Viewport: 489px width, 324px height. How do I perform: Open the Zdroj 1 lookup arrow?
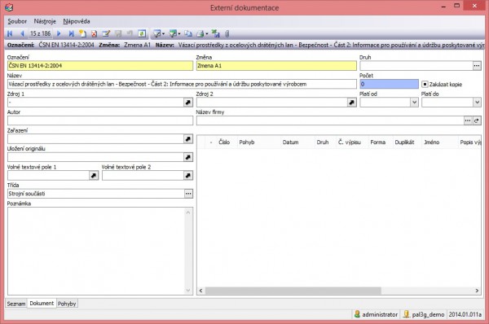(188, 103)
